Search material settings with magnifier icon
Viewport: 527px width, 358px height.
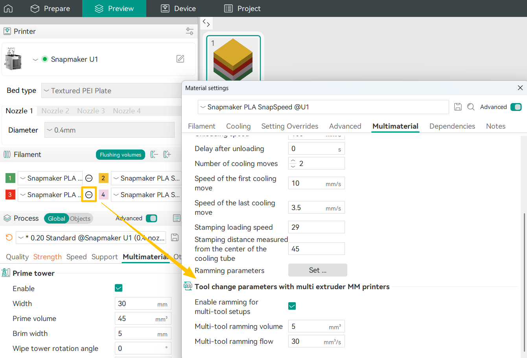[471, 107]
